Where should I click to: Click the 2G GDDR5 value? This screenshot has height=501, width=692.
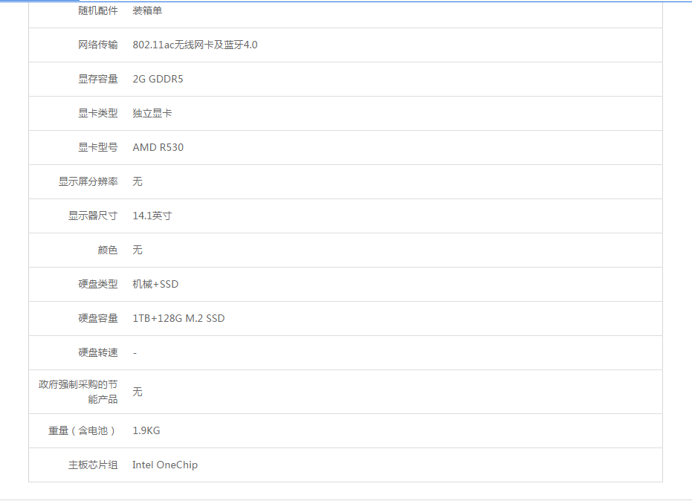point(158,79)
